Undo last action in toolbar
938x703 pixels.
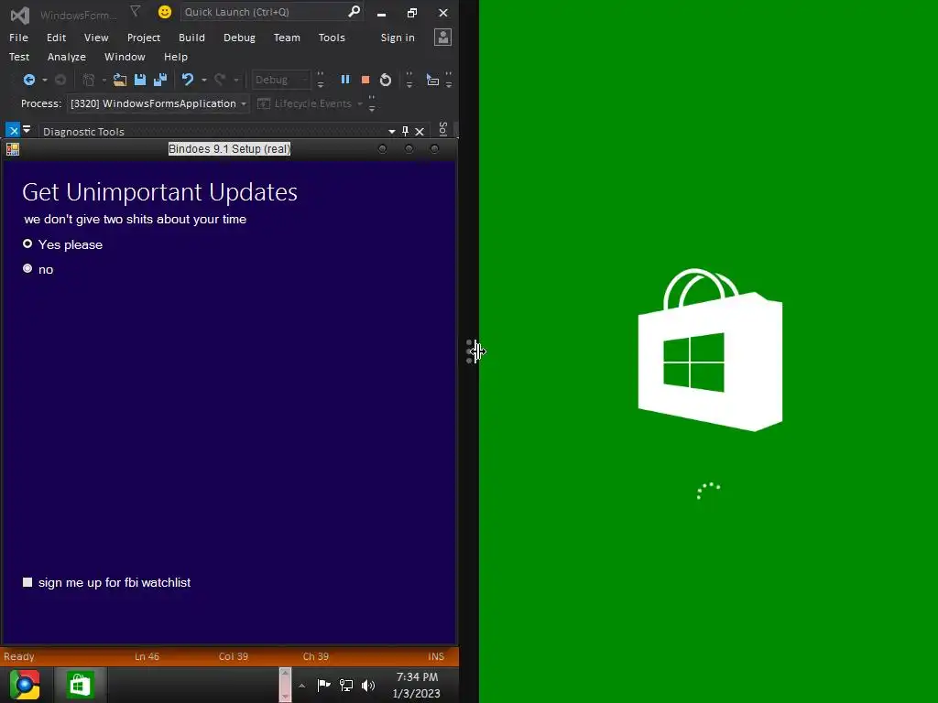[188, 80]
